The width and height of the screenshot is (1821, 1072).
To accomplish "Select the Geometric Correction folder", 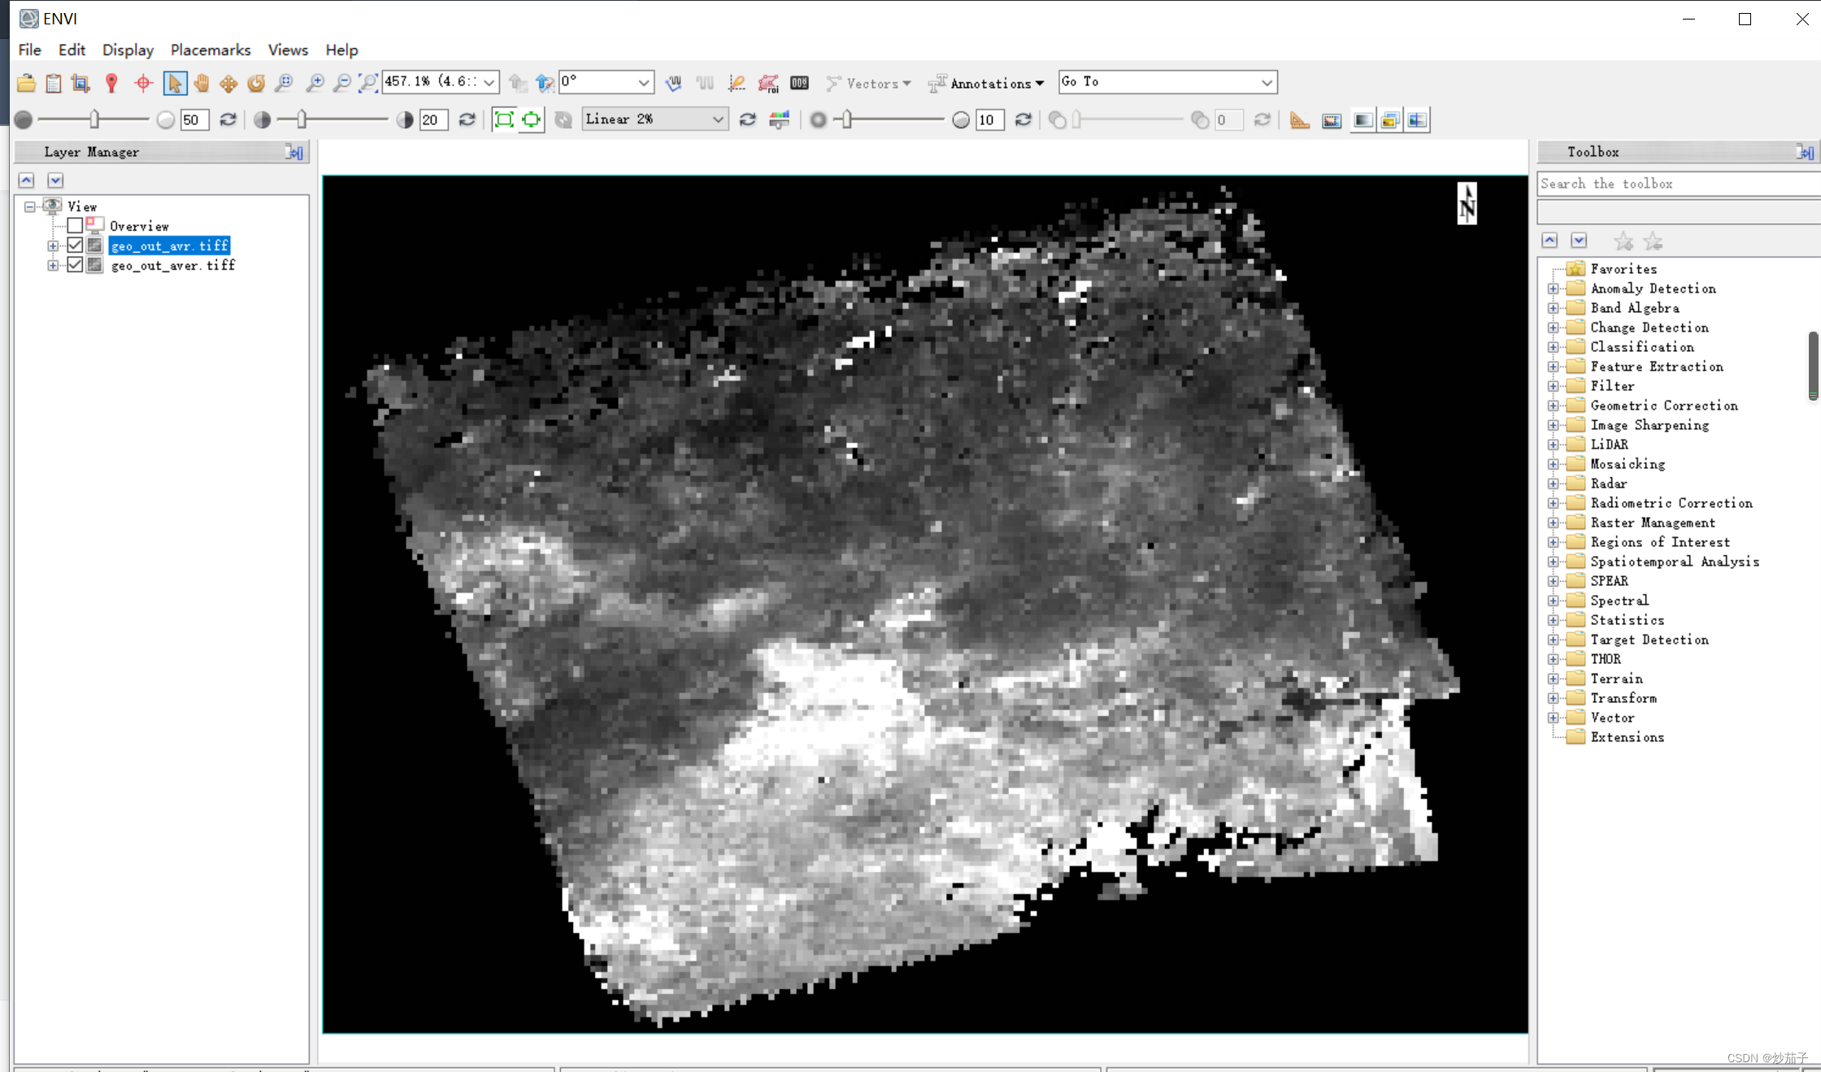I will pos(1664,406).
